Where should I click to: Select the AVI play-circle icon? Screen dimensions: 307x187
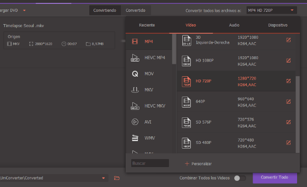coord(135,122)
